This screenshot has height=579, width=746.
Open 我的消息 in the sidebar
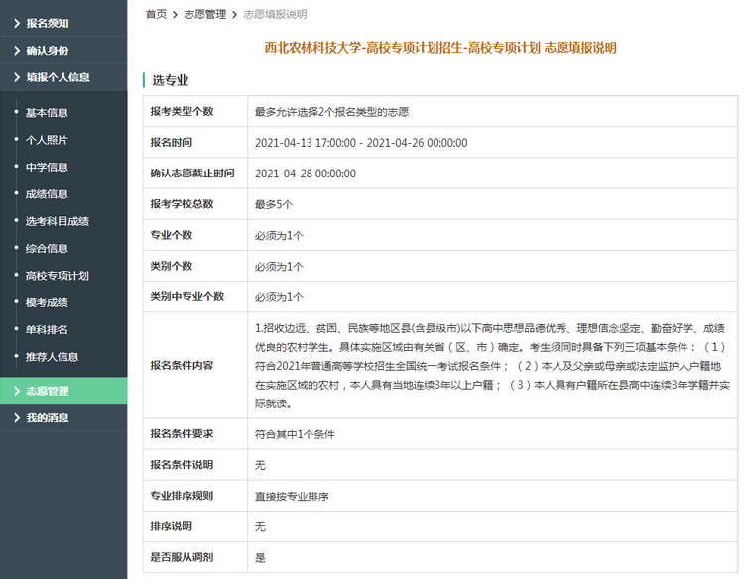point(63,417)
